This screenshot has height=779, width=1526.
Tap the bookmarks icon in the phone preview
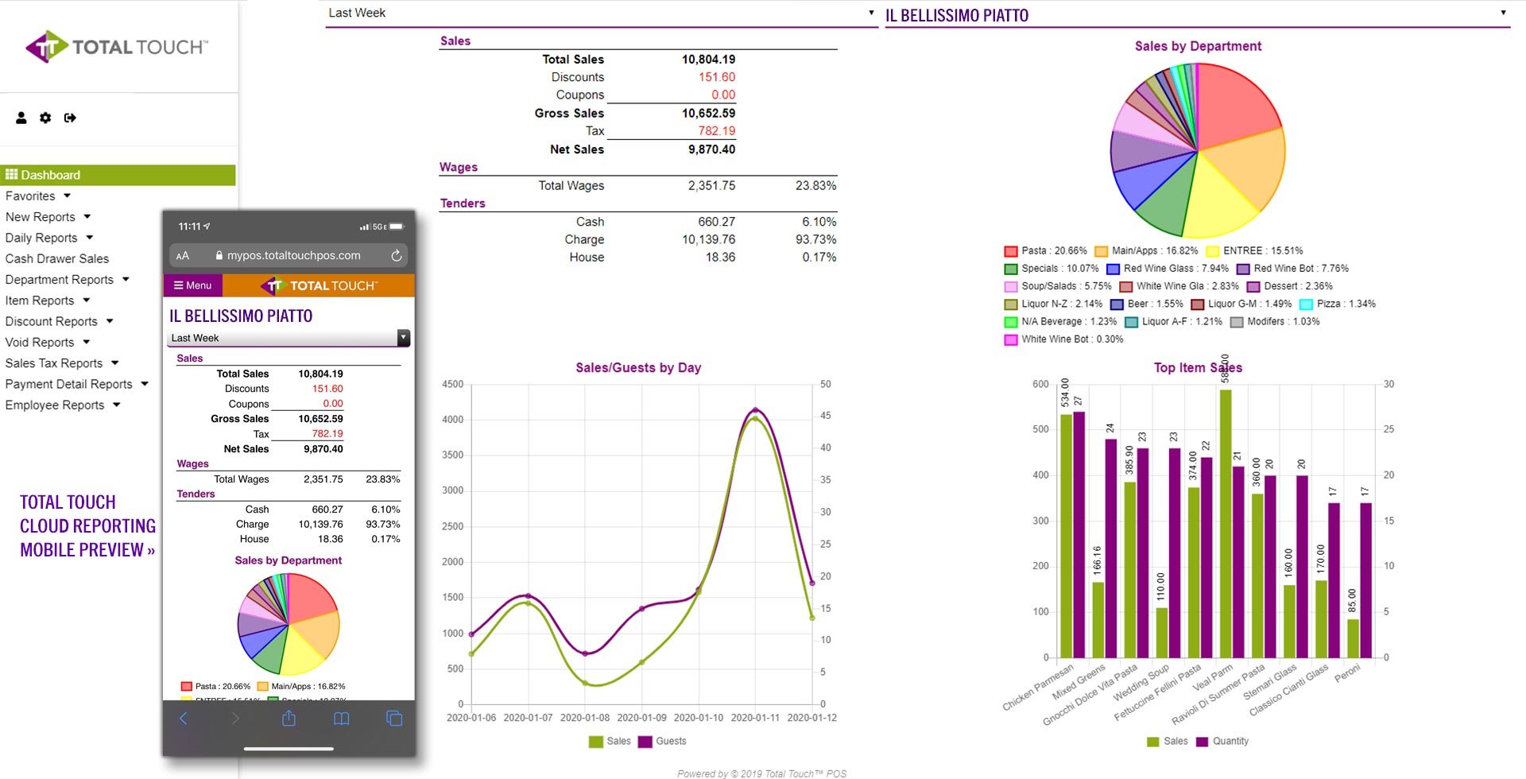341,718
